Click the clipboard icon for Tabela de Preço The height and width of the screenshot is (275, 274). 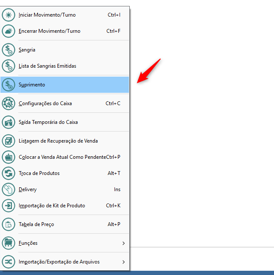pyautogui.click(x=9, y=224)
